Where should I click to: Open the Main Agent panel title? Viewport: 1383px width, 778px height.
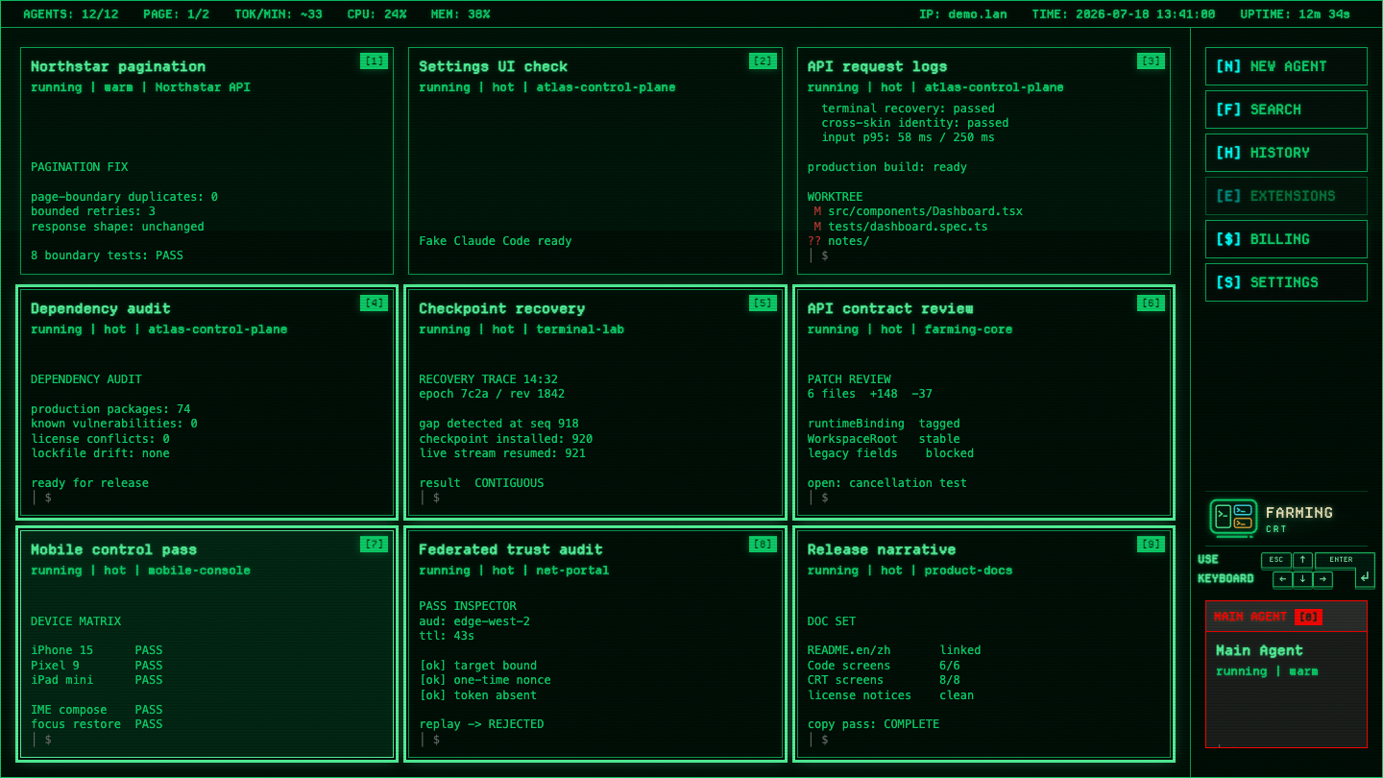[x=1259, y=650]
